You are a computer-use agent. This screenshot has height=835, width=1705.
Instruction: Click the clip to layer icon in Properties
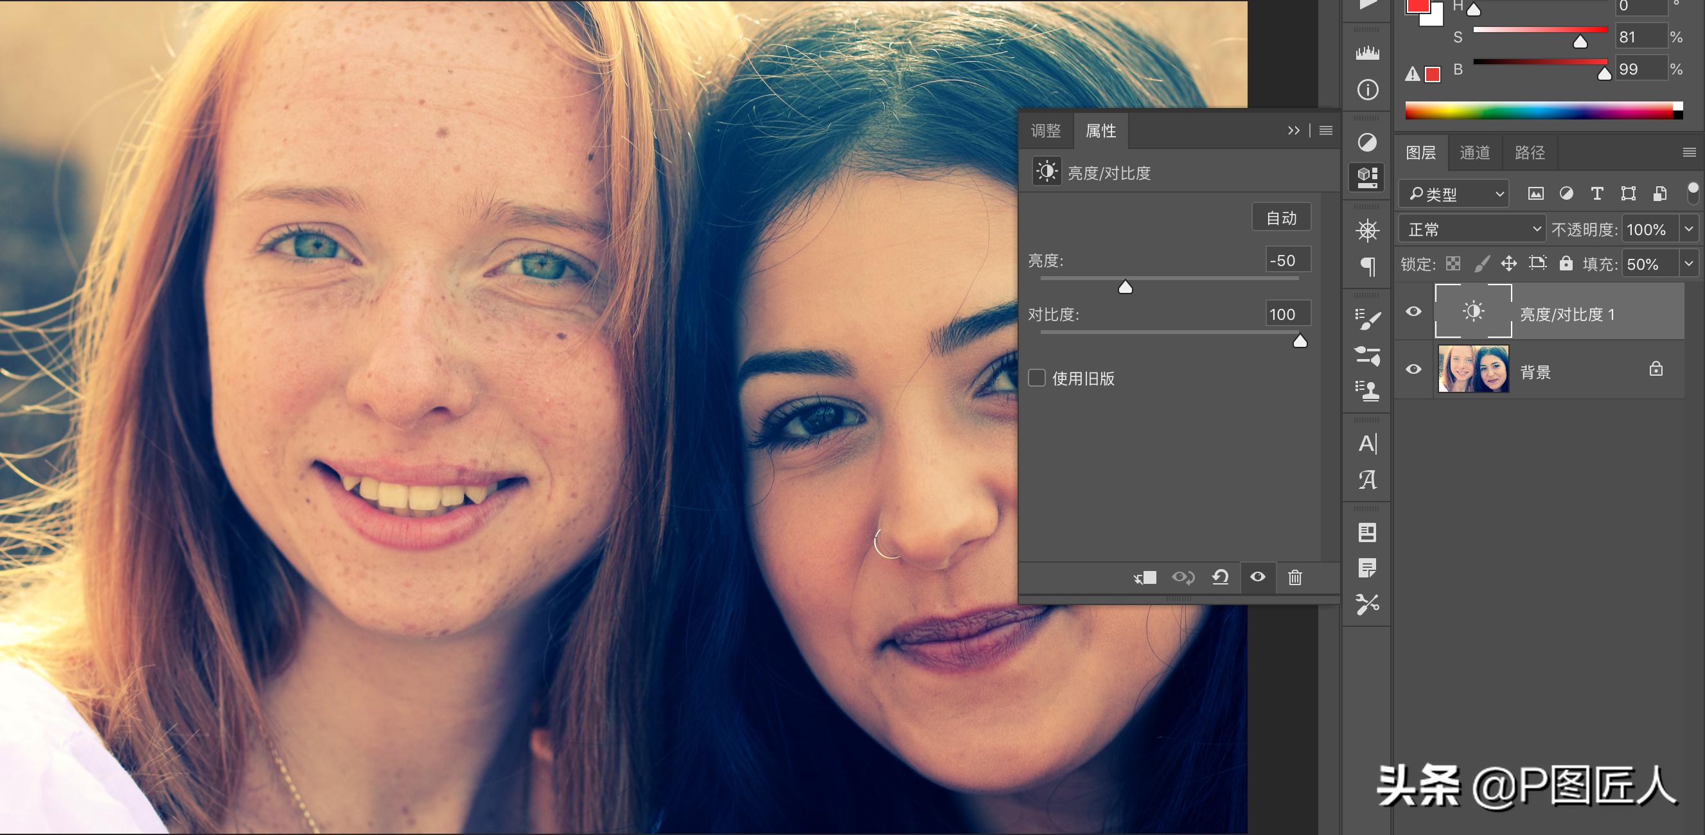click(1144, 577)
